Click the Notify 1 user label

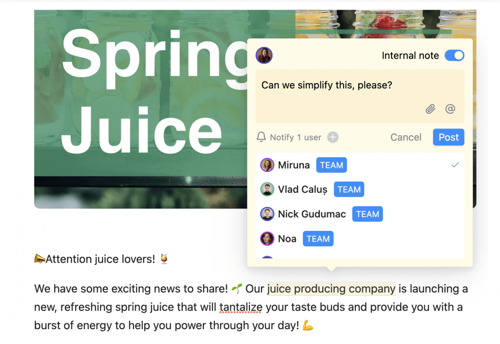pyautogui.click(x=296, y=137)
